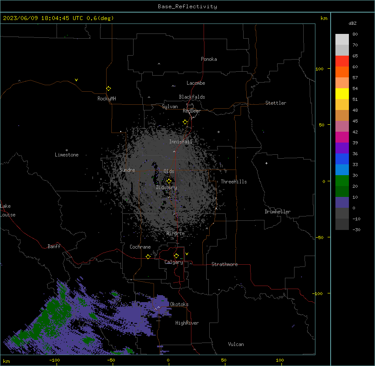Click the Stettler town label

276,103
